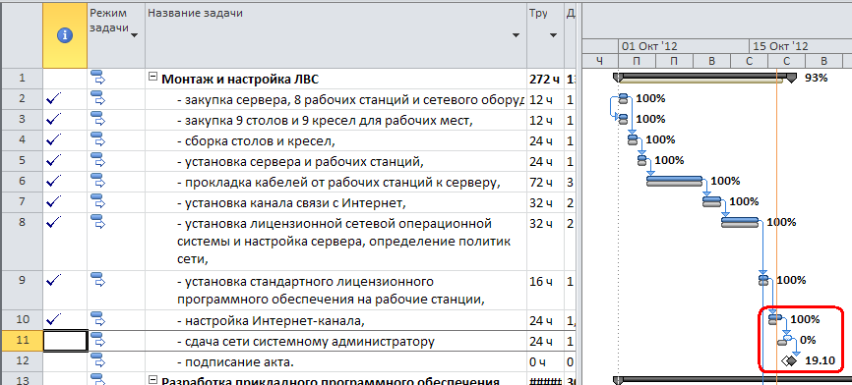Image resolution: width=852 pixels, height=385 pixels.
Task: Click the 272 ч work cell in row 1
Action: click(545, 80)
